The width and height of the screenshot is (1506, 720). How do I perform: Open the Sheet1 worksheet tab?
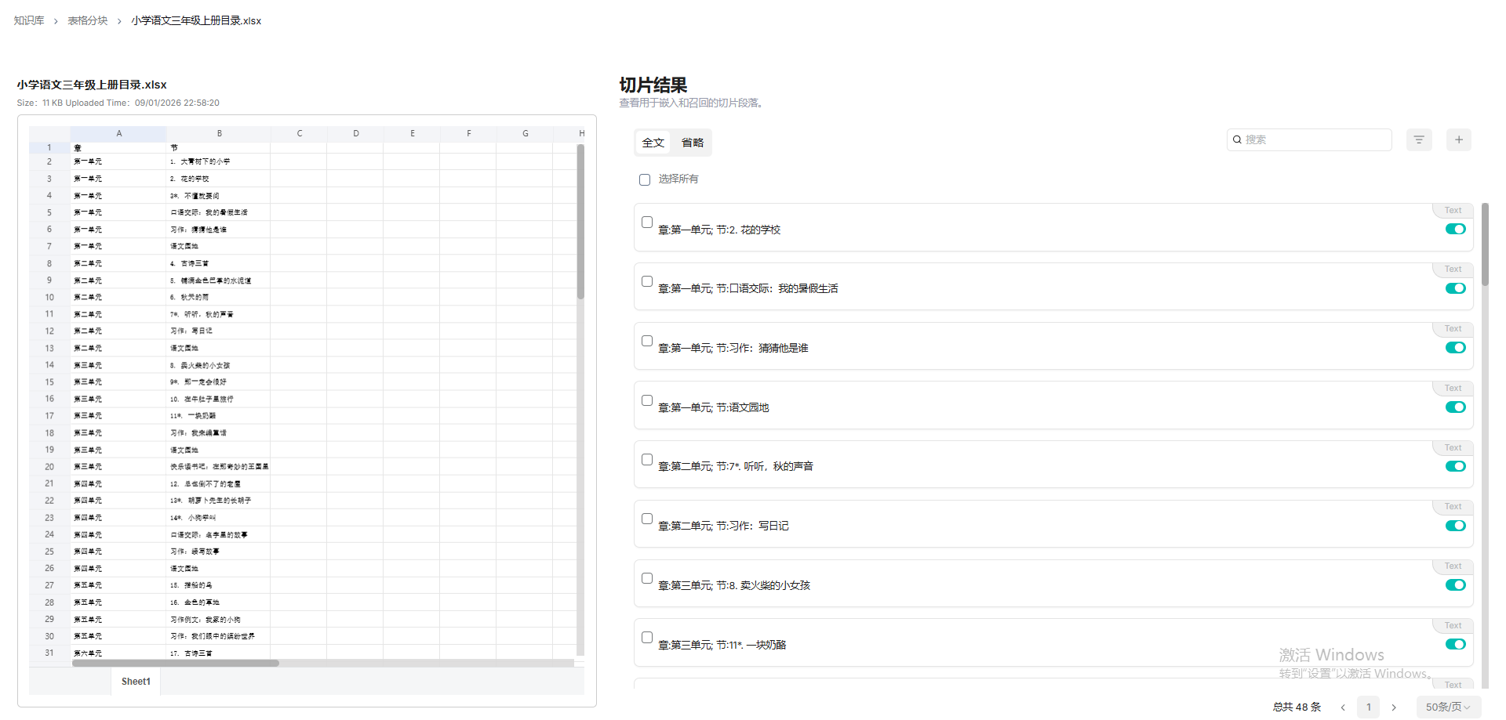point(136,682)
